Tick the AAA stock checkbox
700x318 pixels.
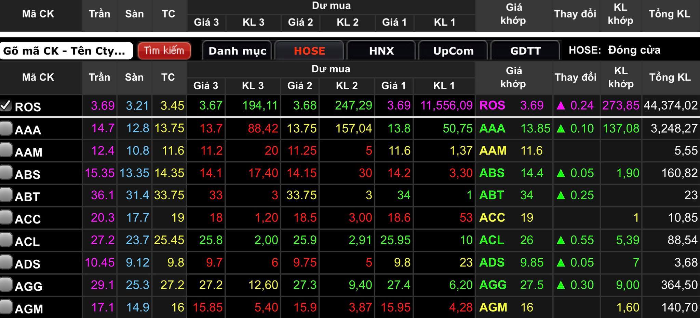coord(6,128)
